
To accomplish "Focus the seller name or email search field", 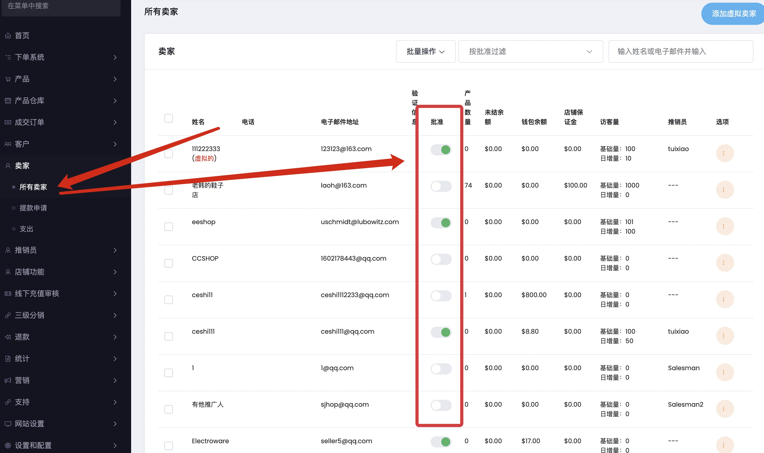I will 680,52.
